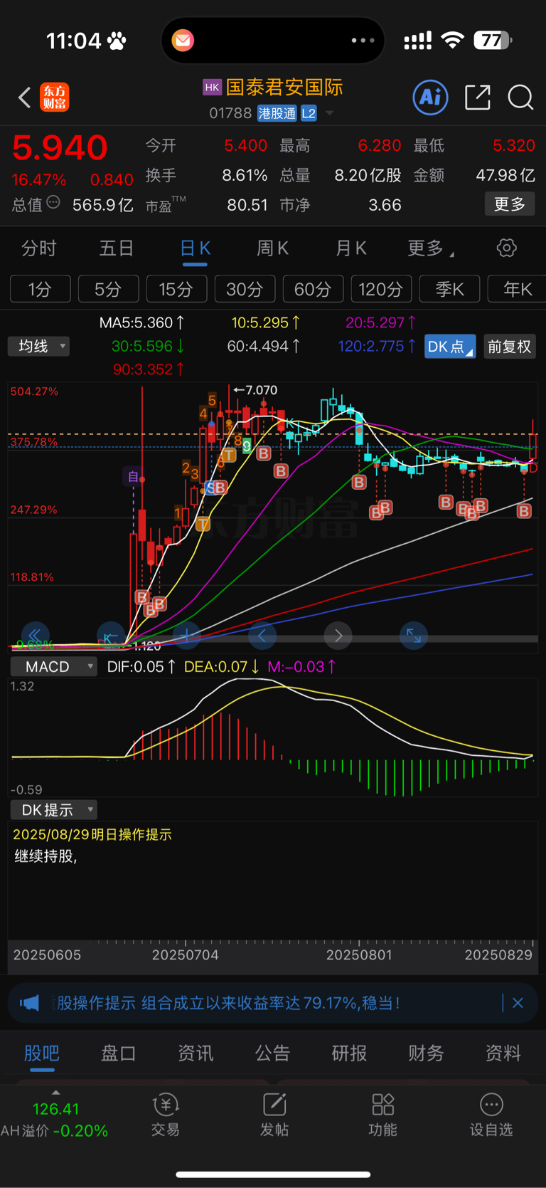Tap the left arrow chart navigation icon

(x=262, y=635)
